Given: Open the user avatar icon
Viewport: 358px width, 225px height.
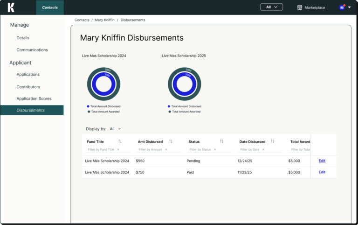Looking at the screenshot, I should 342,7.
